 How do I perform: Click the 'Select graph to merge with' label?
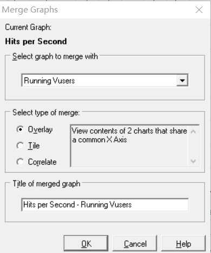(55, 56)
